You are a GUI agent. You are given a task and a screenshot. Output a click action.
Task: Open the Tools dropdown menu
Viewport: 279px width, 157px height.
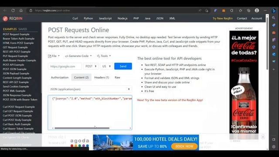click(104, 56)
